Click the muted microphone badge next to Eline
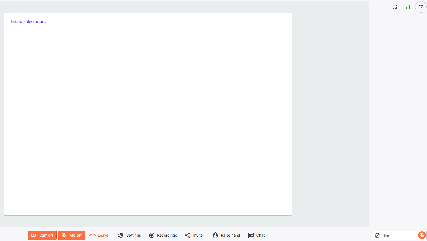427x241 pixels. coord(422,235)
